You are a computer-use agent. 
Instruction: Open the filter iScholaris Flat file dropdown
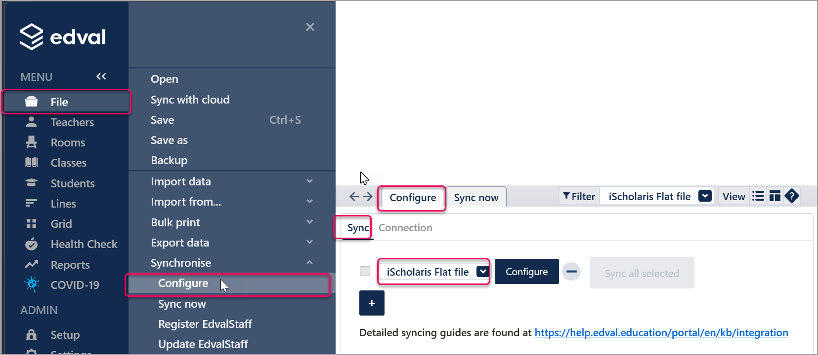(705, 196)
